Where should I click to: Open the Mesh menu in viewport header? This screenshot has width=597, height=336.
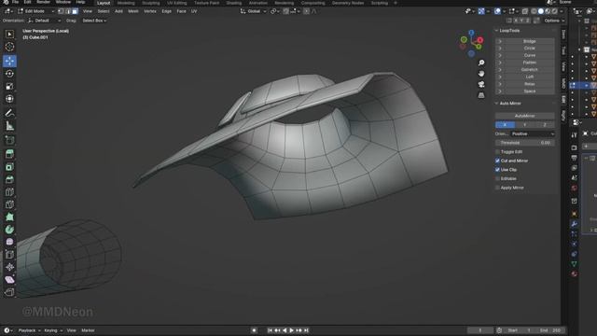coord(133,11)
